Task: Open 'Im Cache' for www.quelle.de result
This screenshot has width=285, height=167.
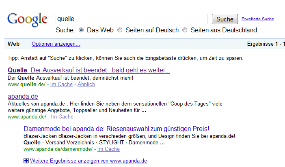Action: point(61,85)
